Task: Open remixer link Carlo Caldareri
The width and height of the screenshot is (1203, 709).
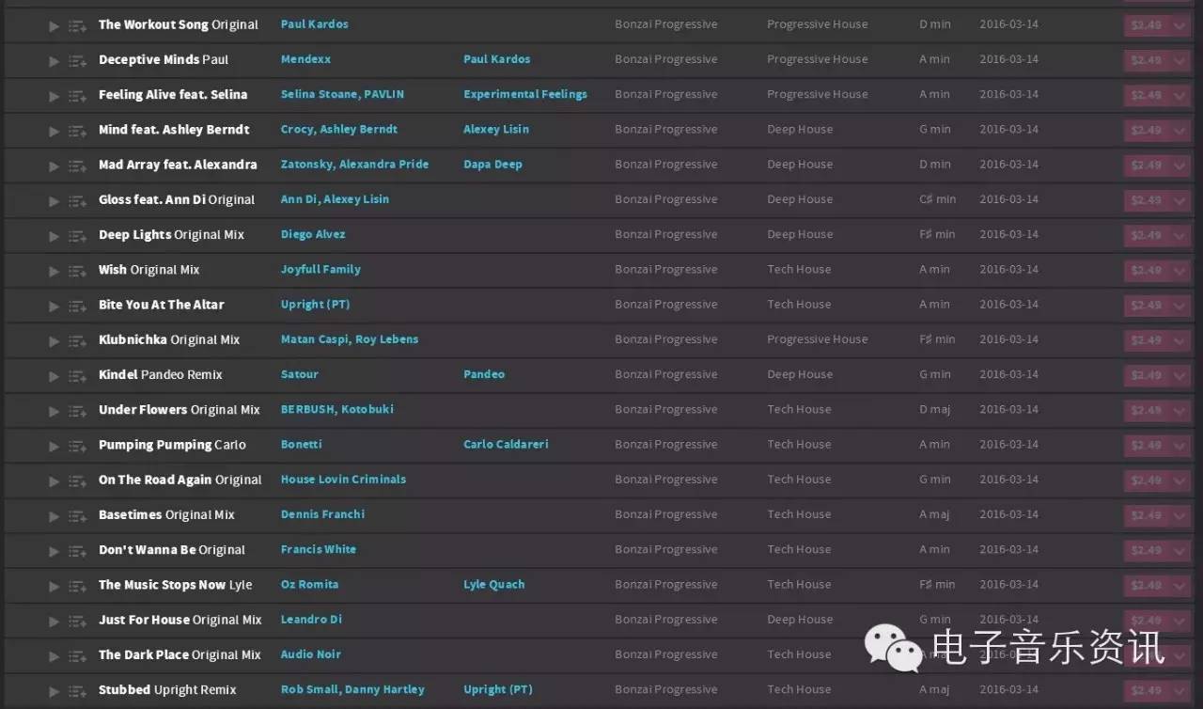Action: pyautogui.click(x=506, y=445)
